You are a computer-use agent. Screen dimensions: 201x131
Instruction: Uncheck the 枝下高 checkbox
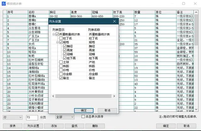[x=65, y=58]
